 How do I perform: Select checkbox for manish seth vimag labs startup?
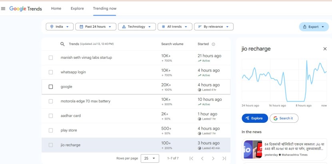(51, 58)
